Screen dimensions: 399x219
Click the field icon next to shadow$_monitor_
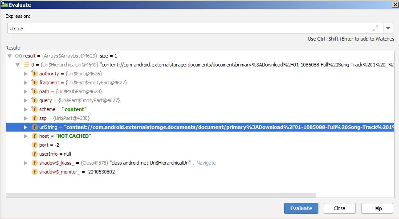tap(34, 172)
